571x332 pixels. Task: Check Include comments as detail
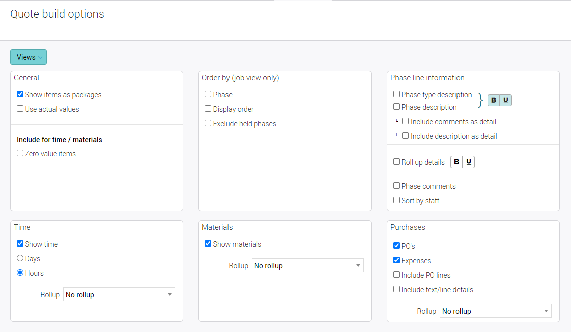tap(406, 121)
